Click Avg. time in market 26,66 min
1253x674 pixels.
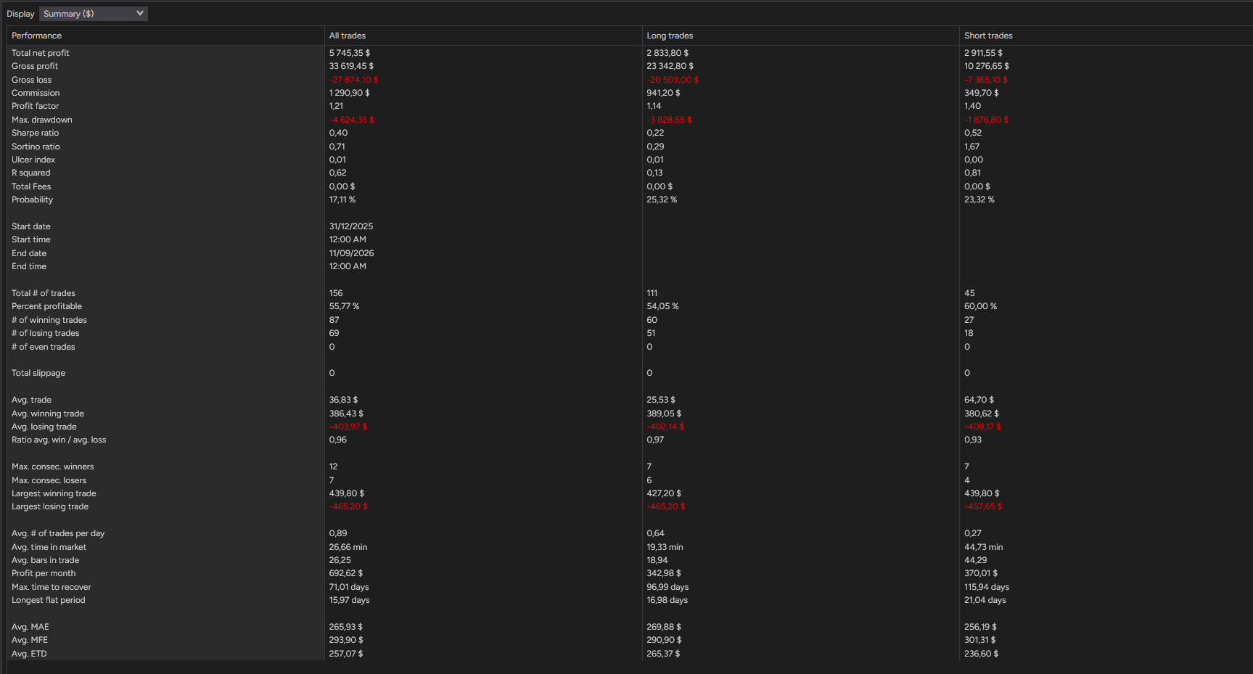coord(348,547)
